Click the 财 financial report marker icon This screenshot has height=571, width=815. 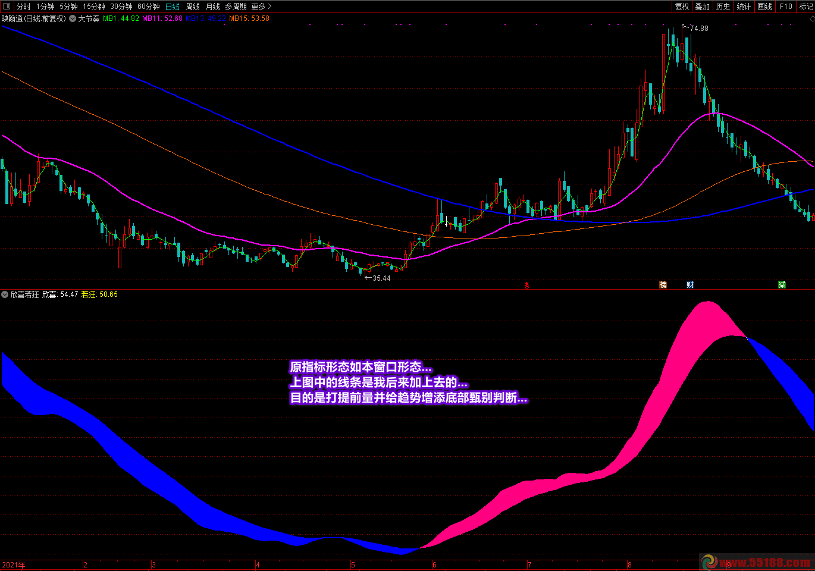(x=690, y=285)
